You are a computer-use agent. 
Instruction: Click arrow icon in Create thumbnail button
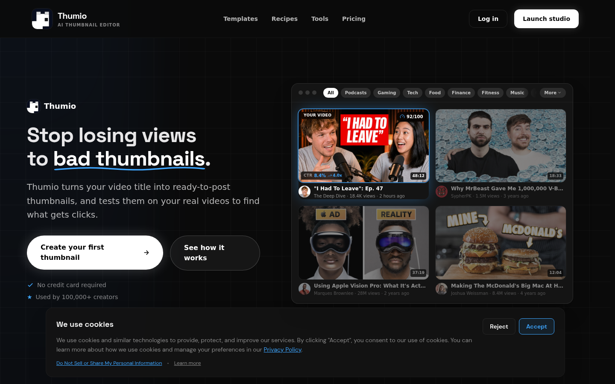[x=146, y=253]
